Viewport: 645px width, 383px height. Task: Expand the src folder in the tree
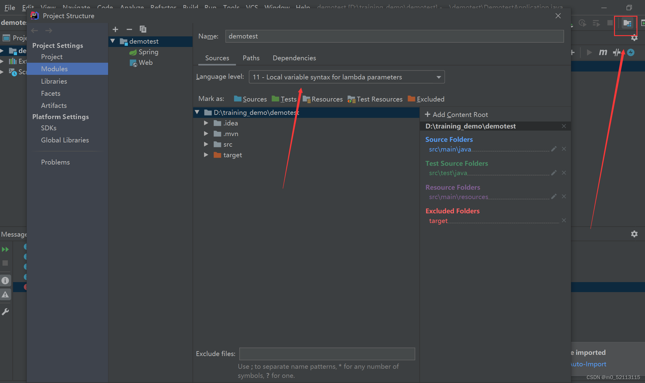click(206, 144)
